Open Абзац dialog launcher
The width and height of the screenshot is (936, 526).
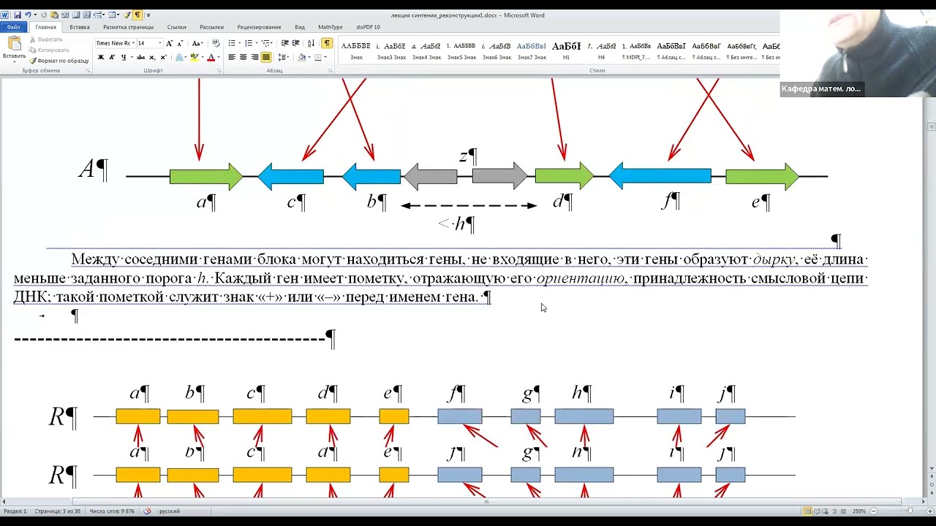click(332, 71)
